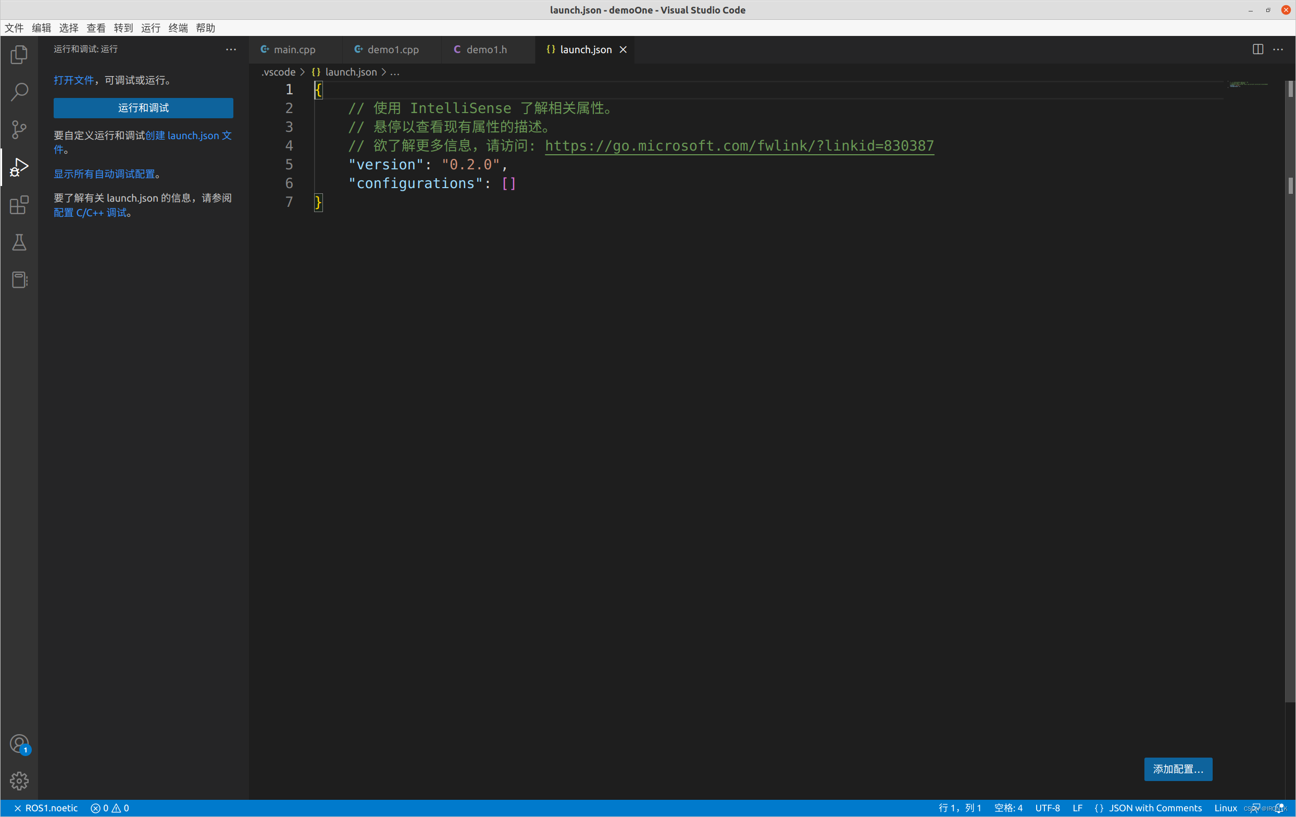The width and height of the screenshot is (1296, 817).
Task: Change indentation via 空格: 4
Action: (1008, 808)
